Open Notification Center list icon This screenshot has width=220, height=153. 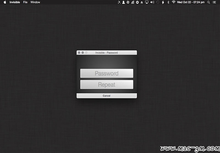pos(214,2)
